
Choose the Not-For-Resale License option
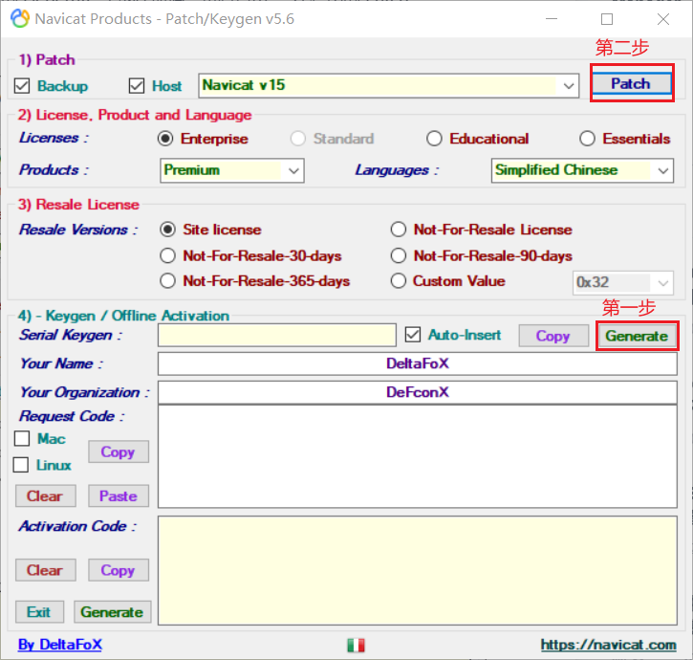coord(399,230)
